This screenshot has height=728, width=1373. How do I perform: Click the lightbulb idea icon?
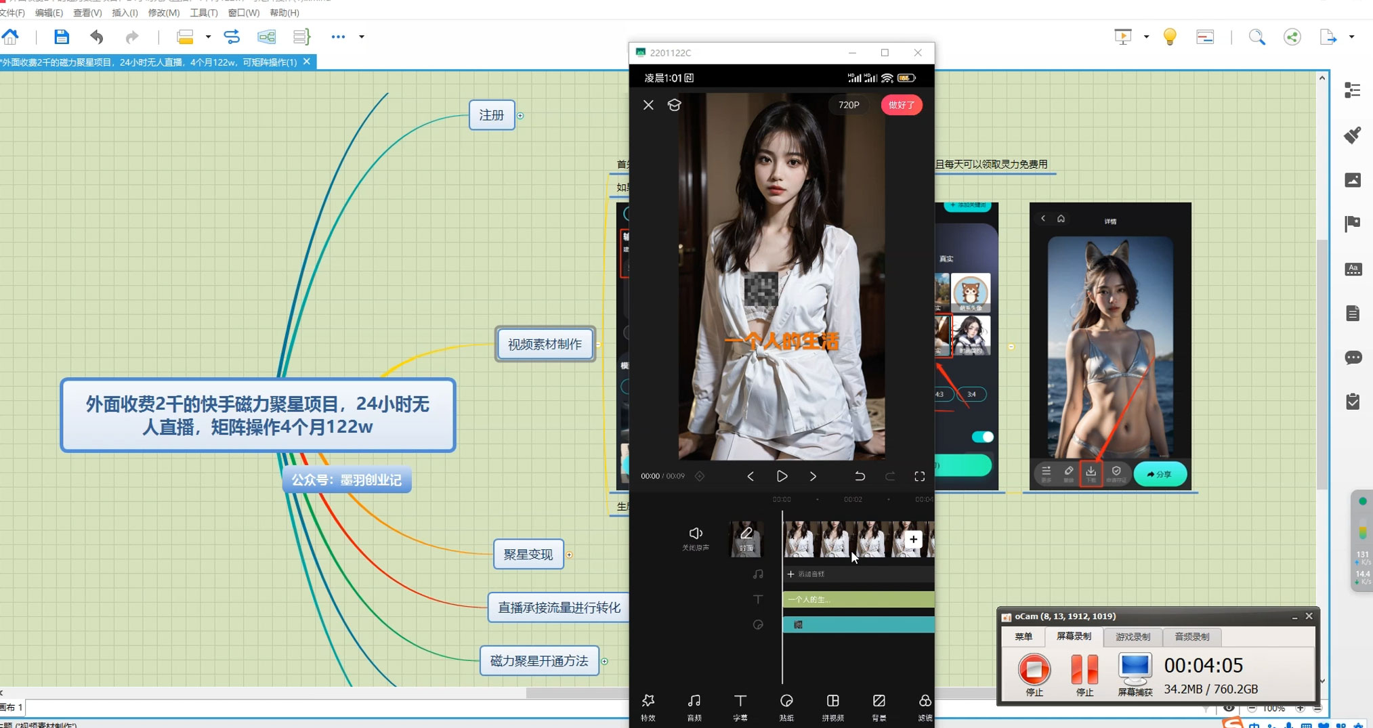[x=1170, y=37]
